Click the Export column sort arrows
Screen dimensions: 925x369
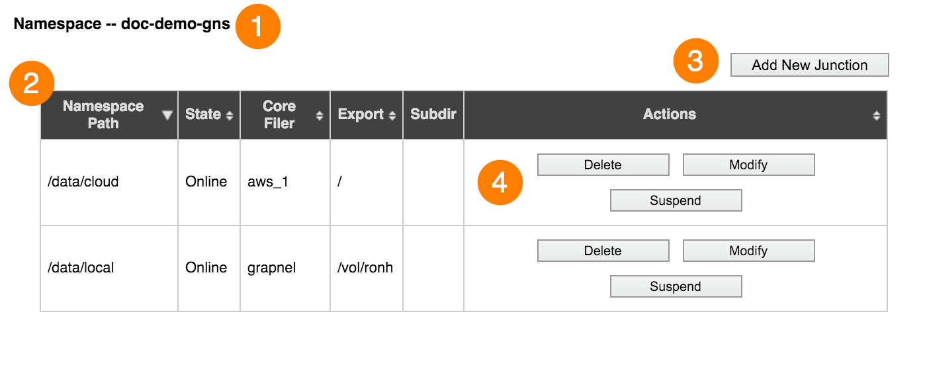pos(392,115)
